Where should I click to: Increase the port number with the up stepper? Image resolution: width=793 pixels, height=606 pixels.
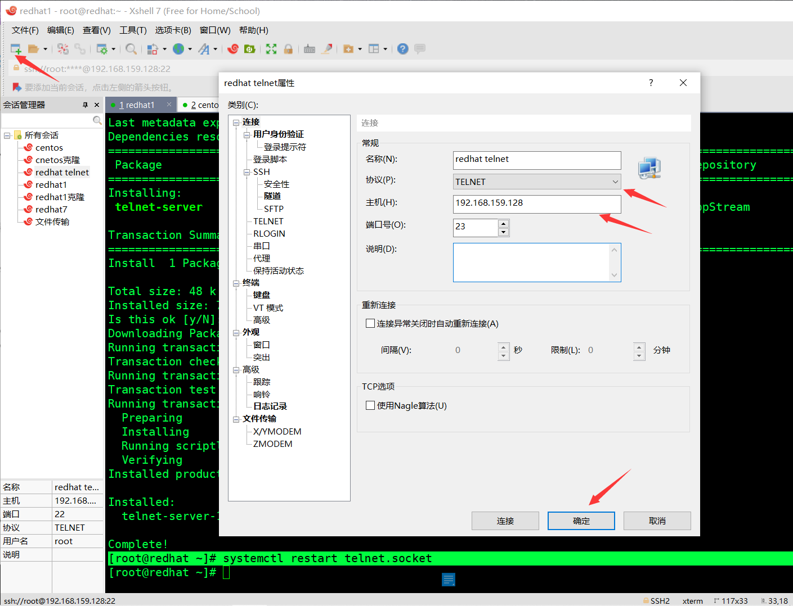pyautogui.click(x=503, y=224)
